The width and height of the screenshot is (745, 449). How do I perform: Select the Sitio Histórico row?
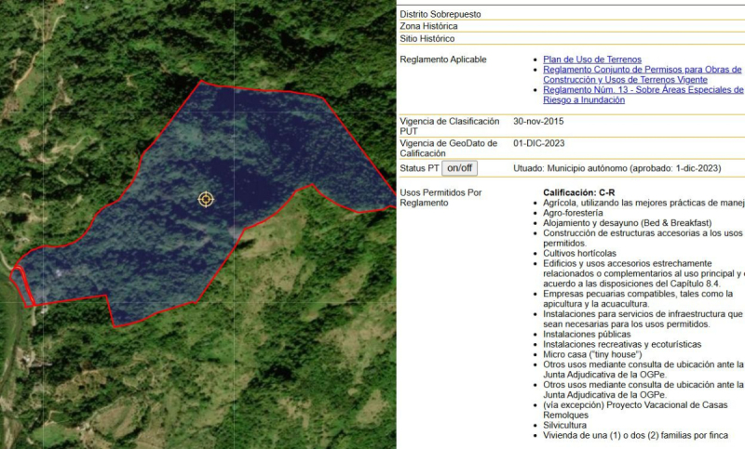(x=427, y=39)
